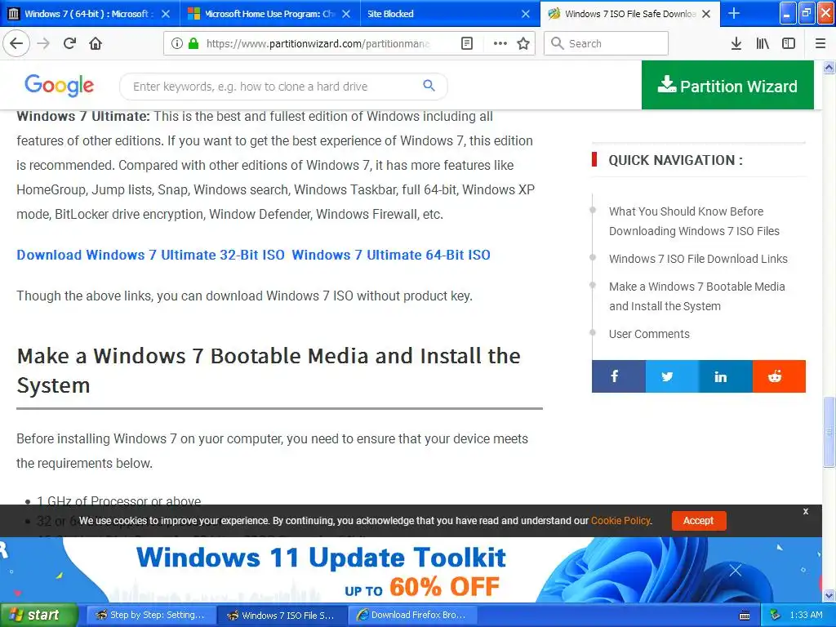Viewport: 836px width, 627px height.
Task: Select the Windows 7 ISO File Safe Download tab
Action: click(630, 14)
